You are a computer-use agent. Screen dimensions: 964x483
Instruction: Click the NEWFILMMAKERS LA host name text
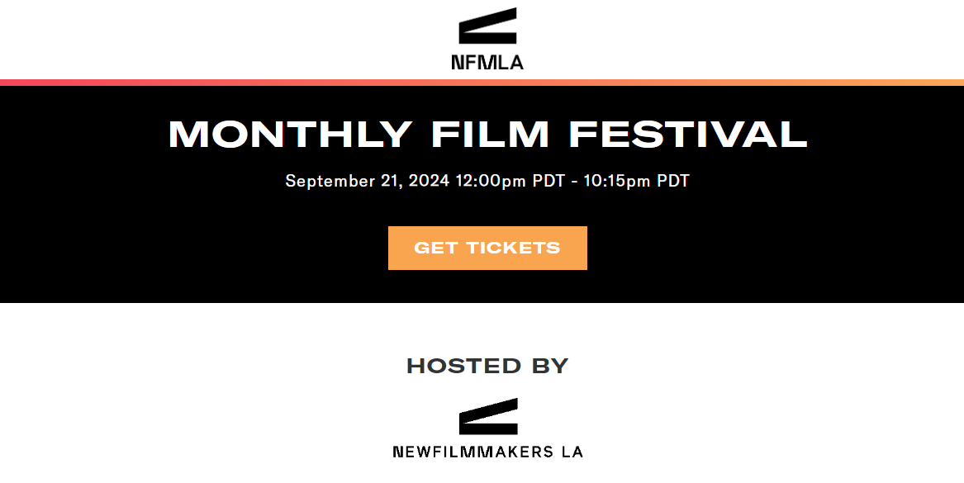click(487, 452)
